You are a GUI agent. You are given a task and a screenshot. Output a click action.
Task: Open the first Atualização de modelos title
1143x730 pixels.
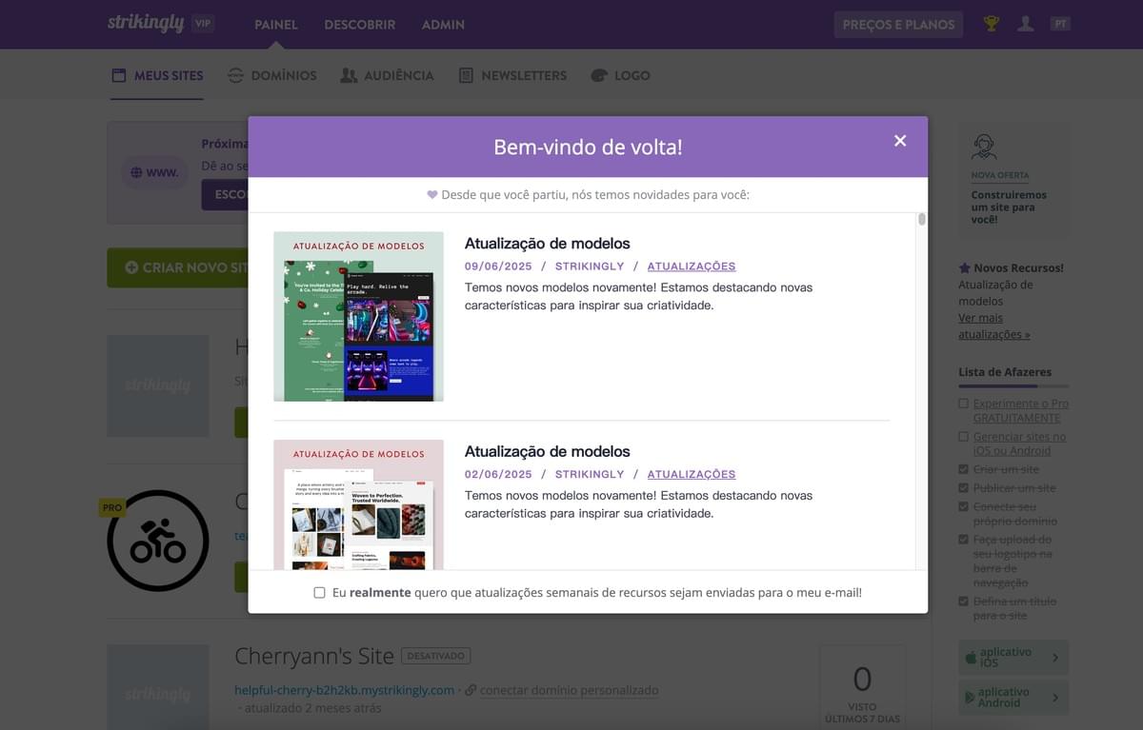click(548, 244)
